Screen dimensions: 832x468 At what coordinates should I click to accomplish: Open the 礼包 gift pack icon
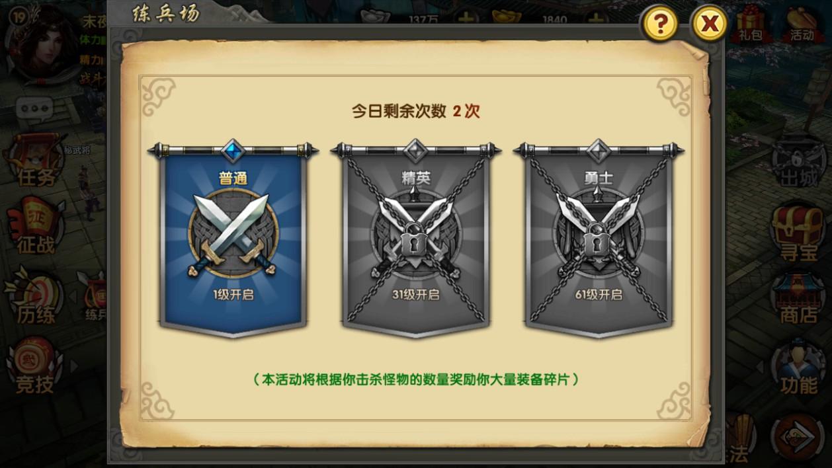point(752,23)
